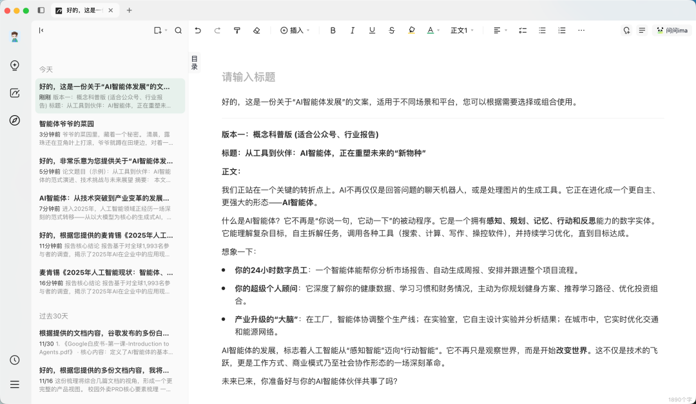This screenshot has width=696, height=404.
Task: Open the search tool in toolbar
Action: 179,30
